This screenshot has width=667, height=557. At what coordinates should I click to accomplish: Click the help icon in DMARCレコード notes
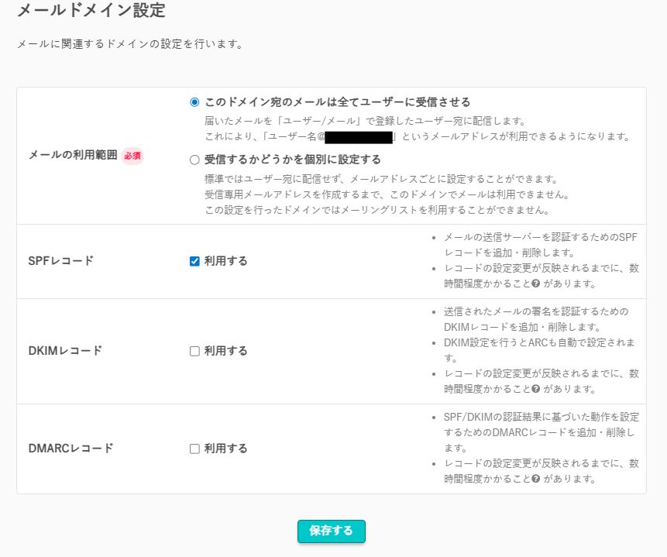point(536,479)
